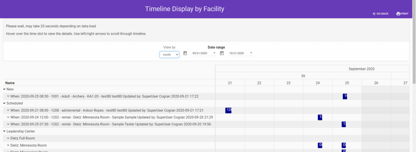Viewport: 416px width, 152px height.
Task: Click the Timeline Display by Facility title
Action: 185,9
